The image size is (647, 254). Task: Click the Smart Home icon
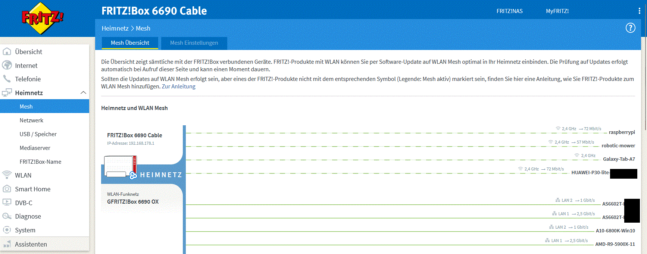pos(7,189)
